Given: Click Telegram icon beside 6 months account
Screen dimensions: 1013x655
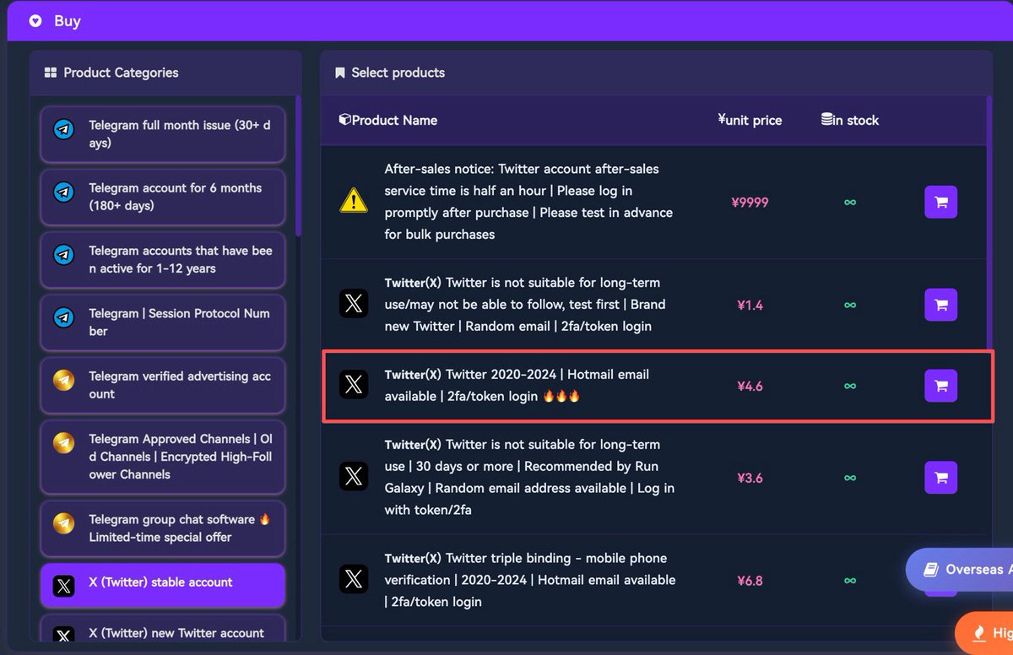Looking at the screenshot, I should click(x=63, y=192).
